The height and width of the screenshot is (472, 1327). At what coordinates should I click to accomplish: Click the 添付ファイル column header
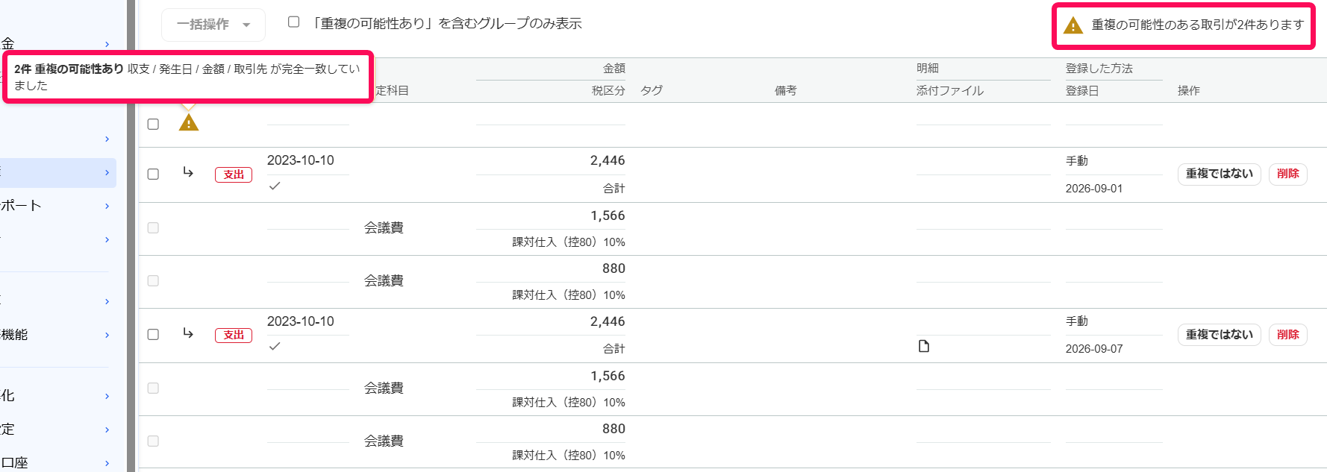(950, 91)
